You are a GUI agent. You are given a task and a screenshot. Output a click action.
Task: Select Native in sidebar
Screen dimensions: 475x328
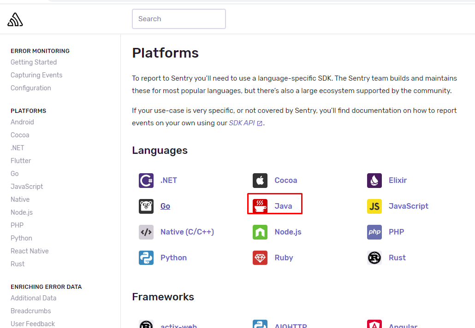pos(20,199)
